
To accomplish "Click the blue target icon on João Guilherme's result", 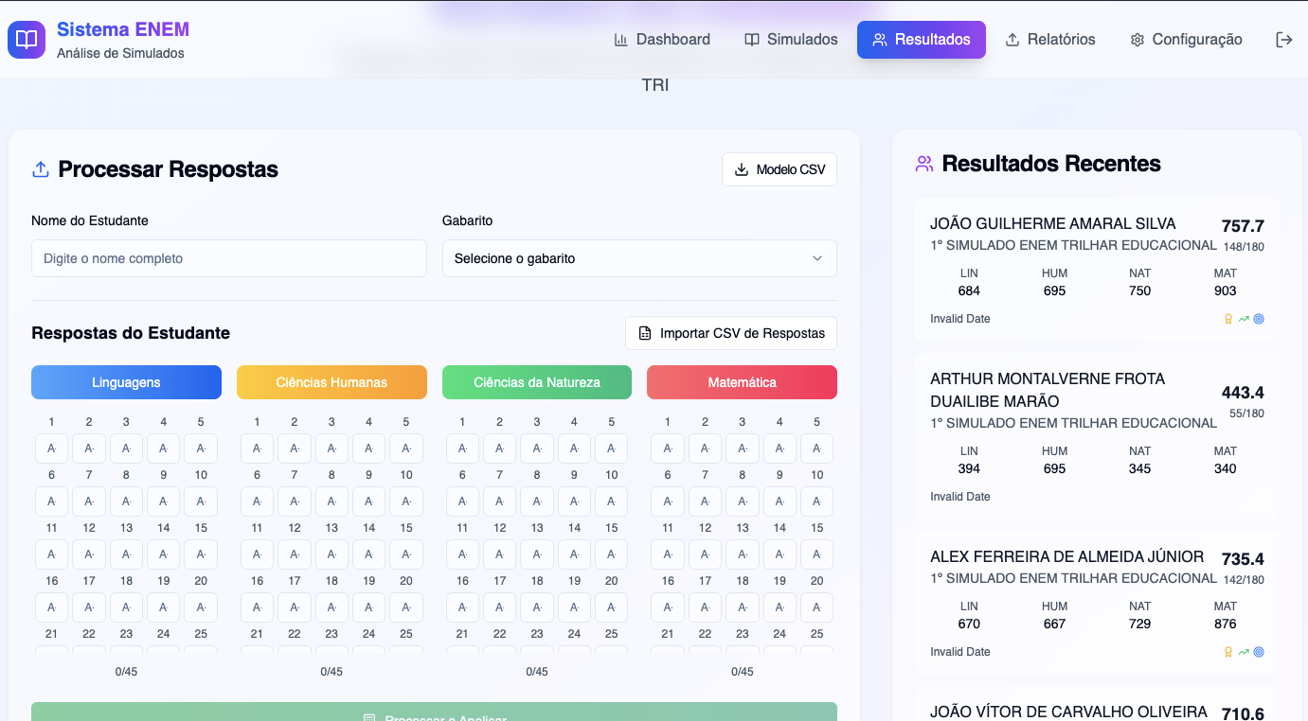I will click(1259, 319).
